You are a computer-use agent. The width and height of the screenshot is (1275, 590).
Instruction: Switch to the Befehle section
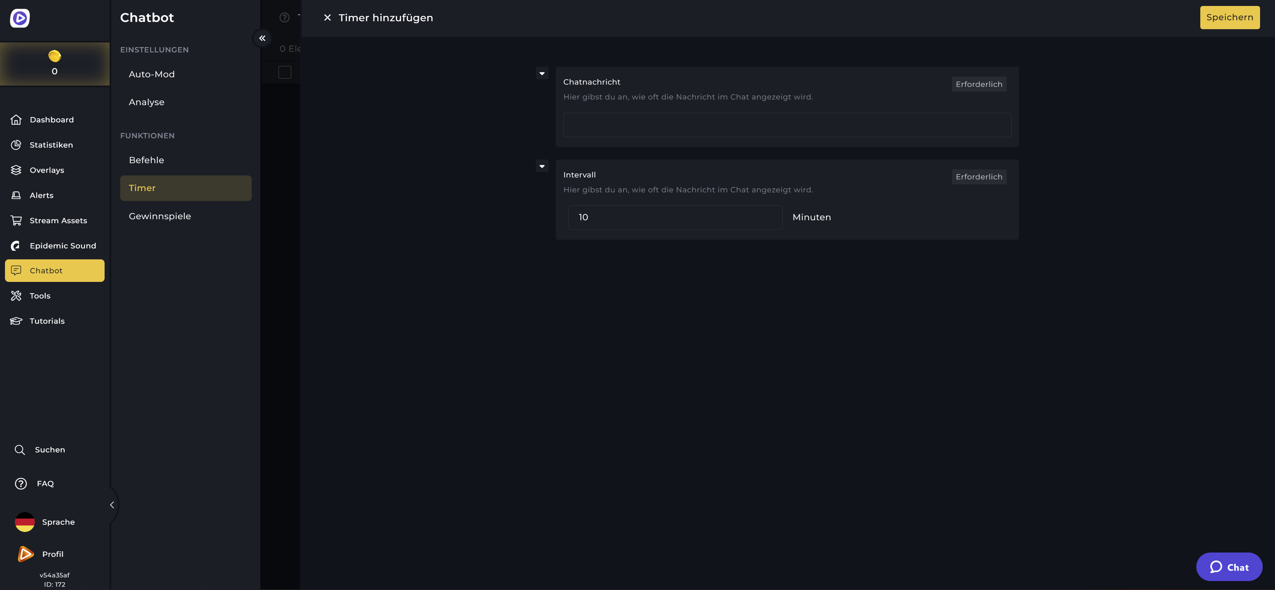point(146,160)
